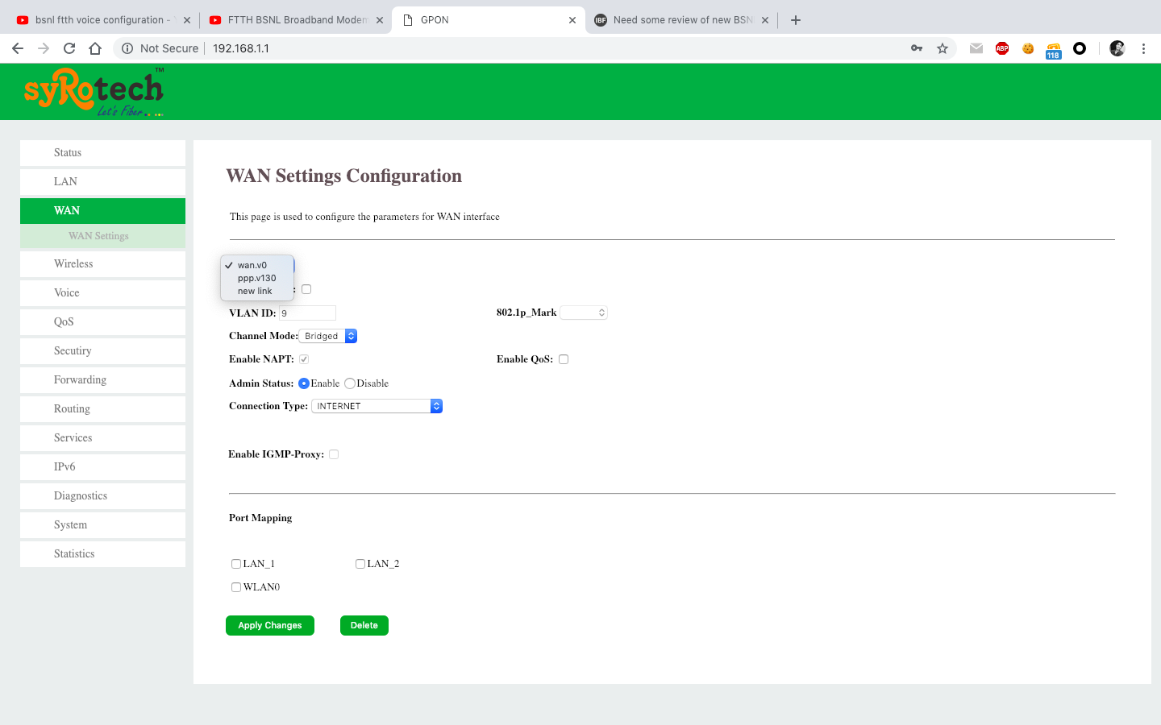Click the browser reload icon
The height and width of the screenshot is (725, 1161).
pos(69,48)
